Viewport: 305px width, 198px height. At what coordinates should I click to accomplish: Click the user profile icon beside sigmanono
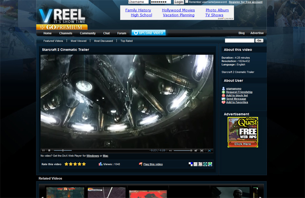click(224, 89)
